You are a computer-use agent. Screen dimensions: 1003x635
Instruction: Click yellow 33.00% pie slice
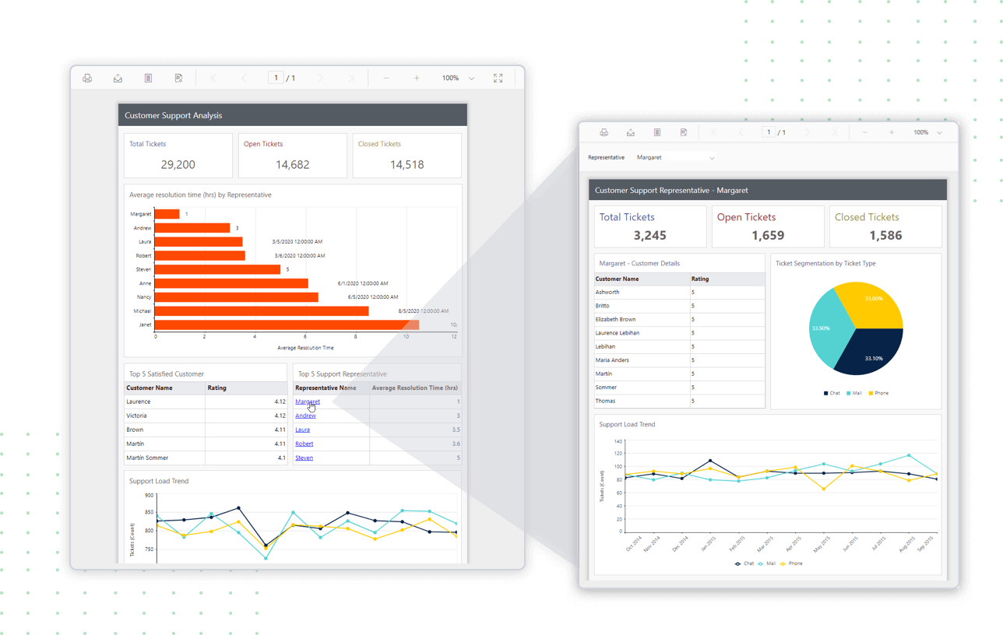(872, 303)
